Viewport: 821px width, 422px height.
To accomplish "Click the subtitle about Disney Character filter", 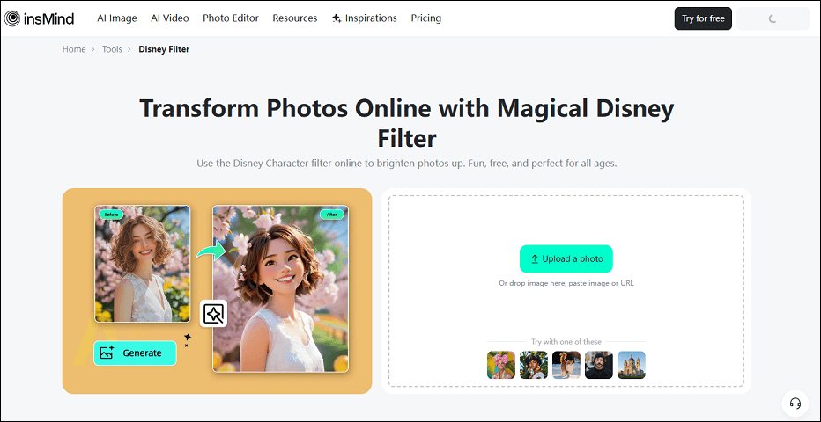I will point(407,163).
